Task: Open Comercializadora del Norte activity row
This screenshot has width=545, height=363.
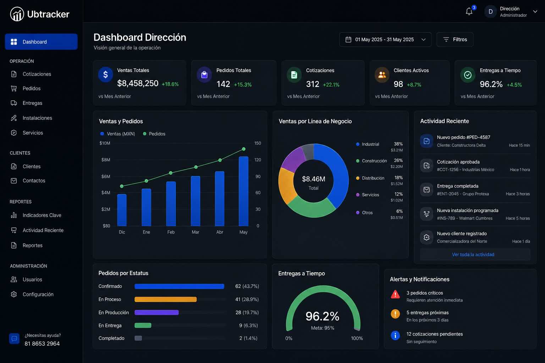Action: (x=475, y=238)
